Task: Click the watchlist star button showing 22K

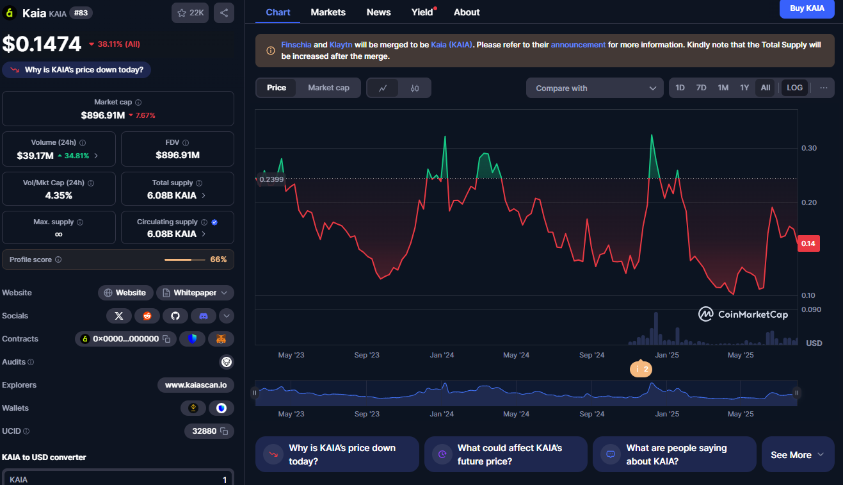Action: (x=190, y=13)
